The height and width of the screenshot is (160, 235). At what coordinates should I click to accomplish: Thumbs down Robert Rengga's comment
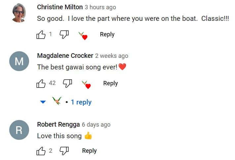pos(64,151)
